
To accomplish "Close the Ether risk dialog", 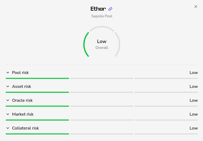I will (x=196, y=7).
